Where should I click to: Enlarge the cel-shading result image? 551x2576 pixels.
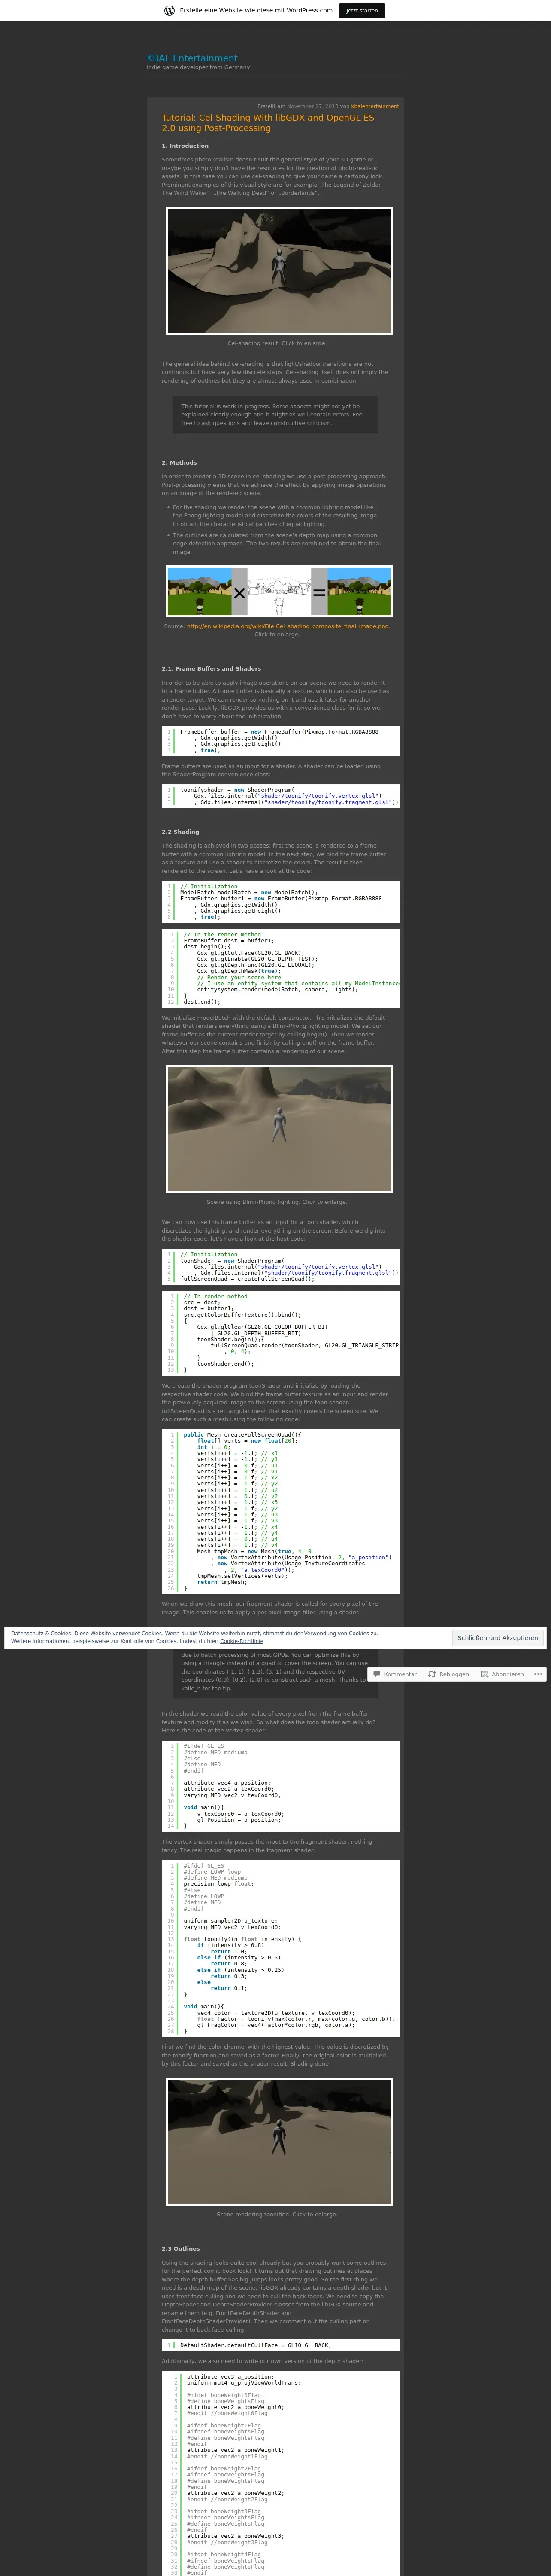click(279, 271)
